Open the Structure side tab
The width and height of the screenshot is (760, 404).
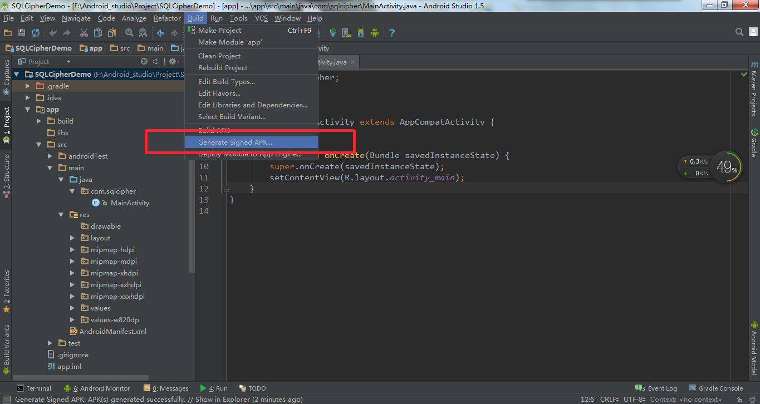point(6,176)
